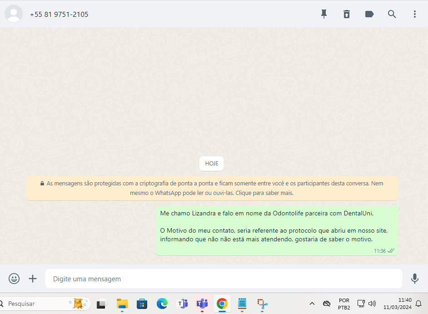
Task: Switch to Google Chrome on the taskbar
Action: [222, 304]
